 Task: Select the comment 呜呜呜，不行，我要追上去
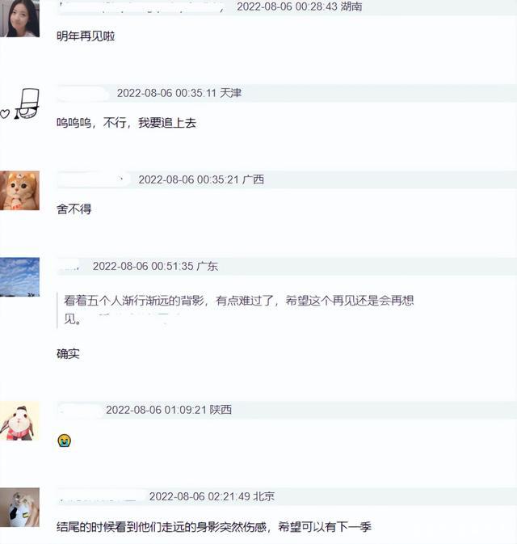[127, 123]
